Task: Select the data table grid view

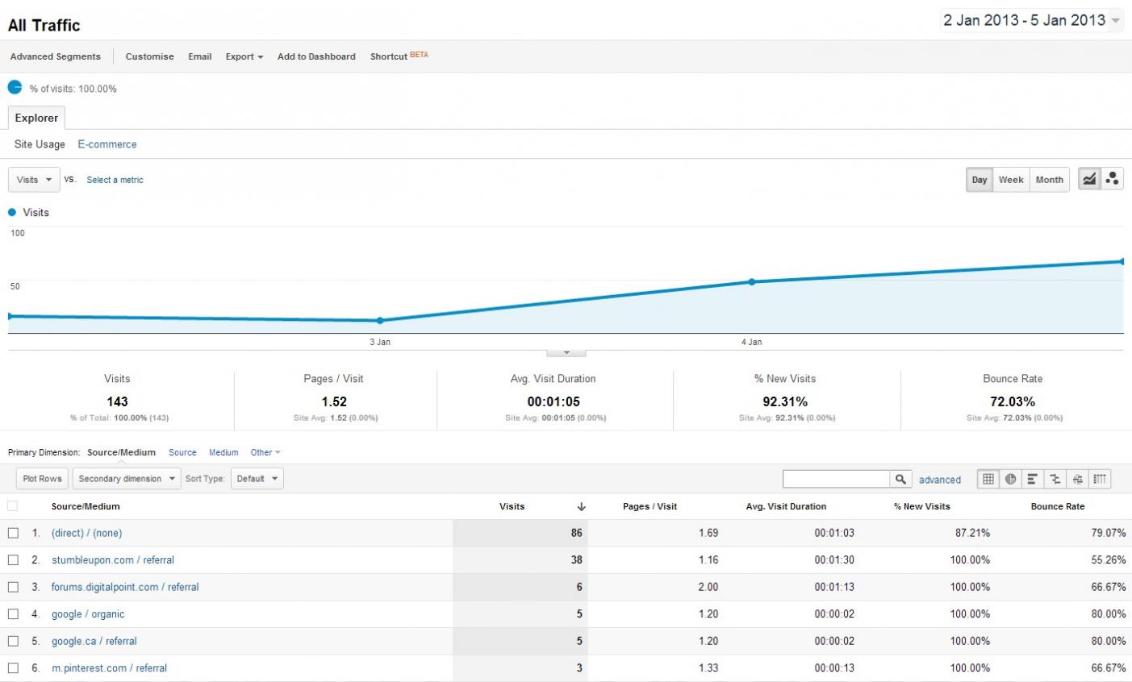Action: tap(988, 479)
